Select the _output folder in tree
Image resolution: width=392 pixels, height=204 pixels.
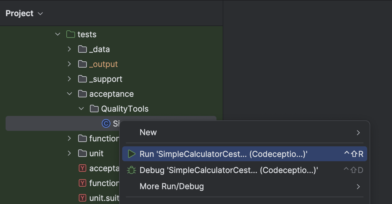coord(103,64)
